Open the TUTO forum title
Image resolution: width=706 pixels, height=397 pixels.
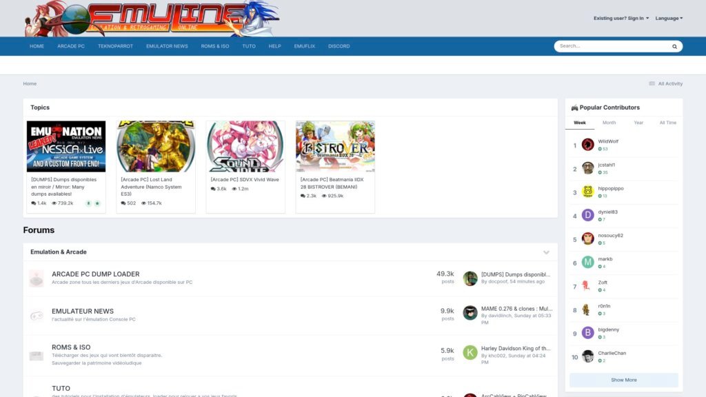pos(61,389)
